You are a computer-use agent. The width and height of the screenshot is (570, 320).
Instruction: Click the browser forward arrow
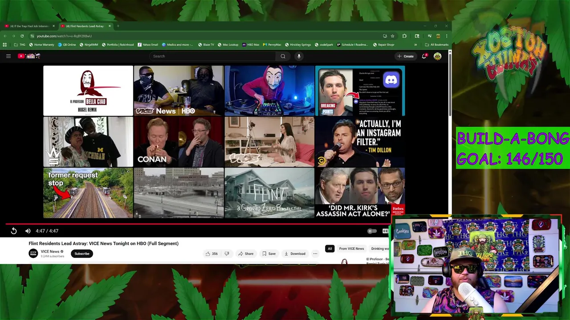click(x=13, y=36)
